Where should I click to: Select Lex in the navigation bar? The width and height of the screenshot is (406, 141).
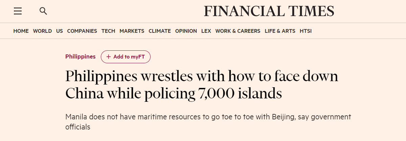[206, 31]
